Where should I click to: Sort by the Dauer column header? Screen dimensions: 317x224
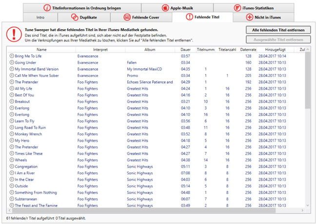tap(185, 50)
